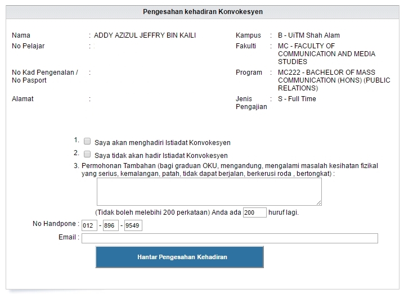Click the 'Fakulti' label

[x=246, y=46]
